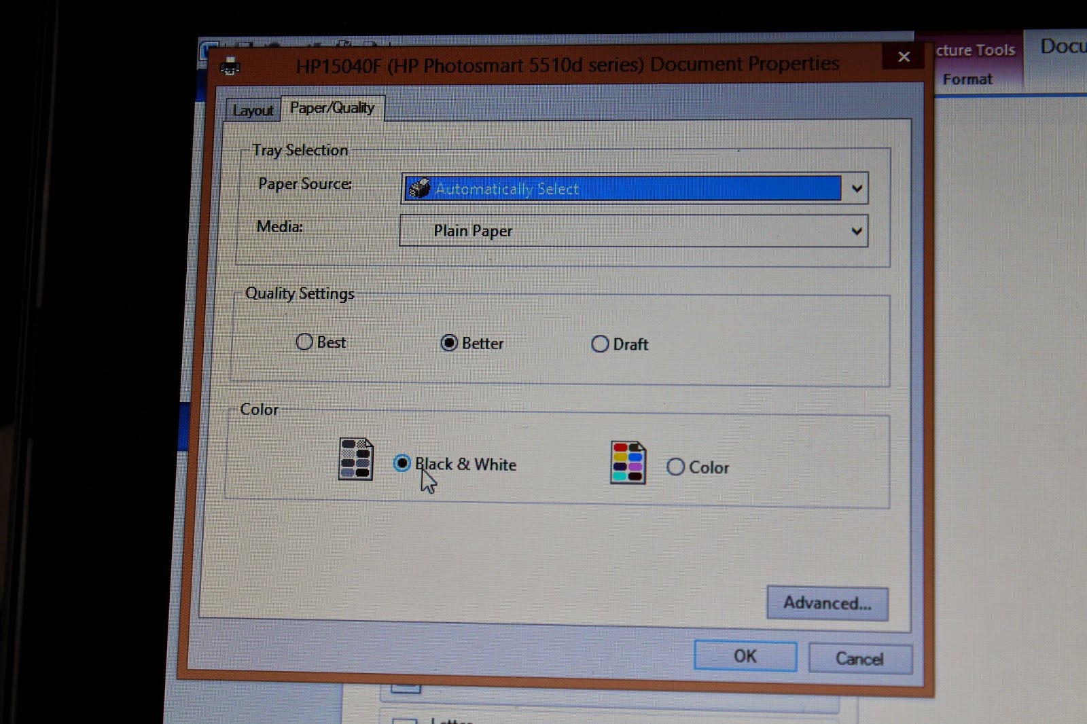The height and width of the screenshot is (724, 1087).
Task: Click the black and white document icon
Action: tap(356, 459)
